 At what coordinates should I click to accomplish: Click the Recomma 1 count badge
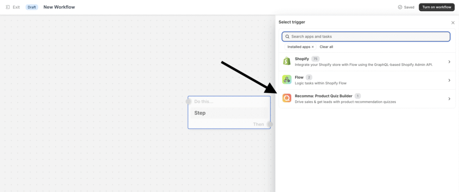coord(358,96)
